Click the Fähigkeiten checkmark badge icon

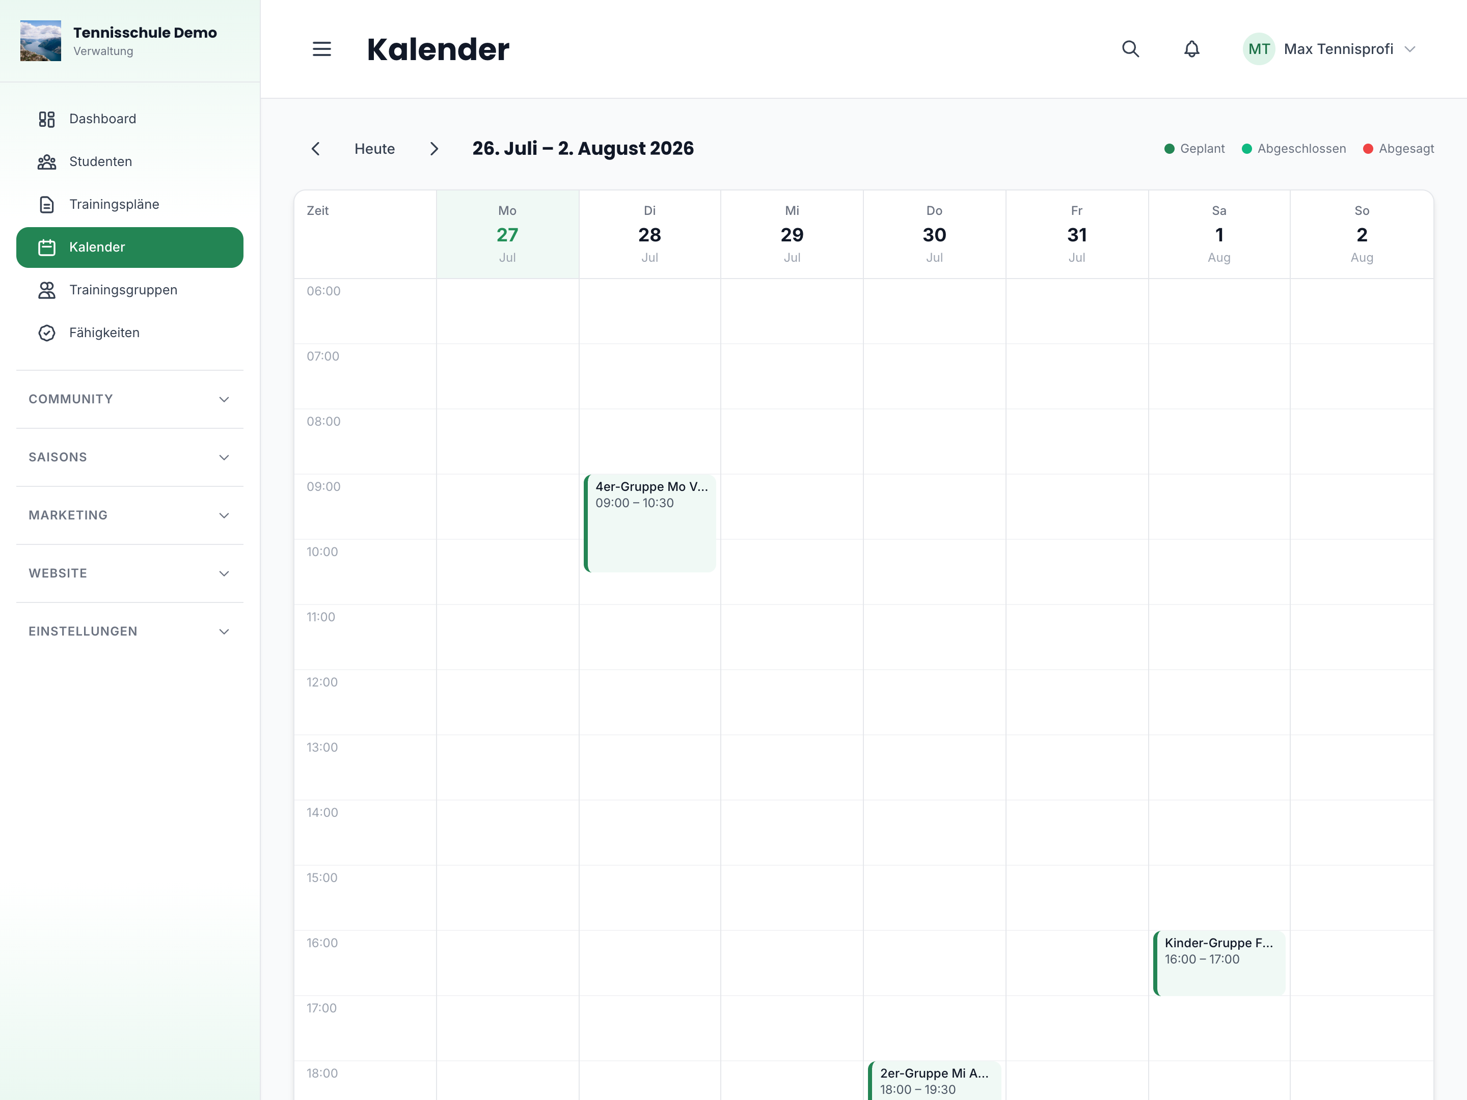tap(46, 333)
